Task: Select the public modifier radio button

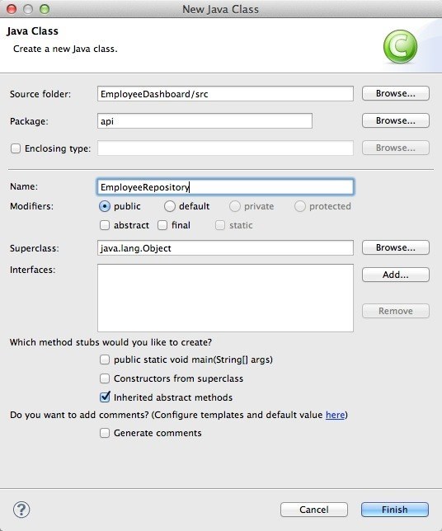Action: click(x=105, y=206)
